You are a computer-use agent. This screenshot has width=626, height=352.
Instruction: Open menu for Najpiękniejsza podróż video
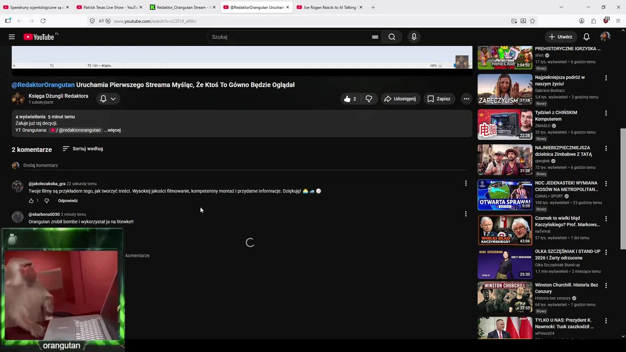pos(606,78)
